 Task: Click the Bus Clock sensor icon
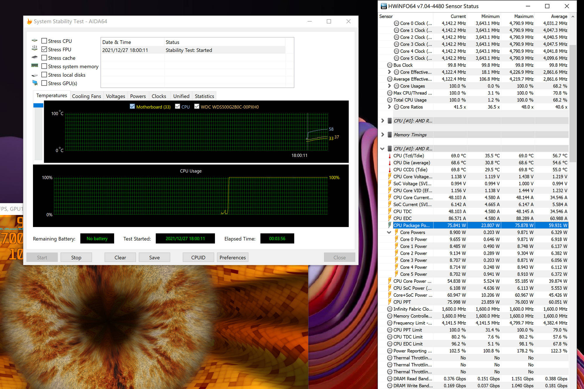pyautogui.click(x=390, y=65)
